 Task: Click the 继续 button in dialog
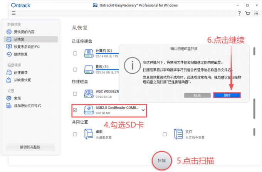(x=227, y=95)
